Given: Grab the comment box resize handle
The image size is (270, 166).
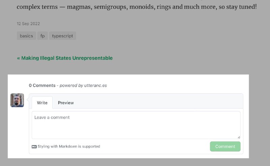Looking at the screenshot, I should [239, 137].
